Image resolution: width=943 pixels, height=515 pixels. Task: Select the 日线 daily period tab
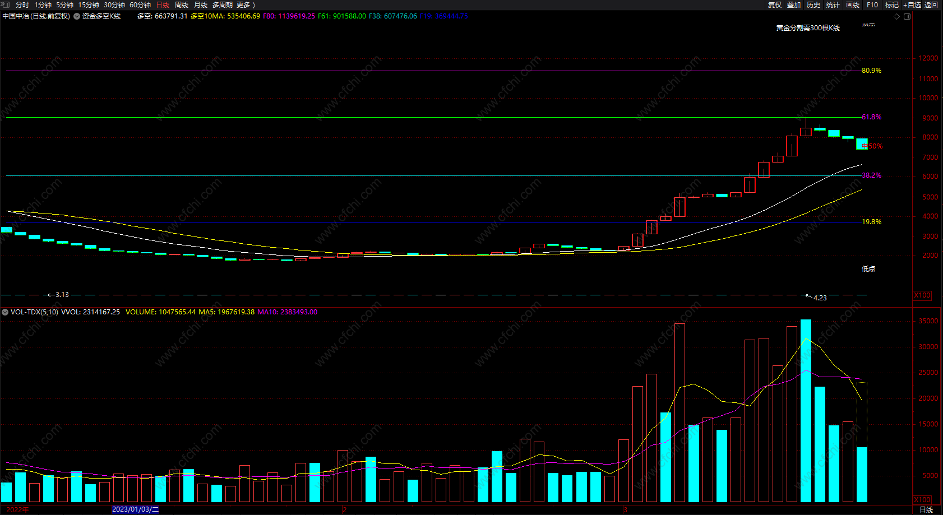coord(163,5)
